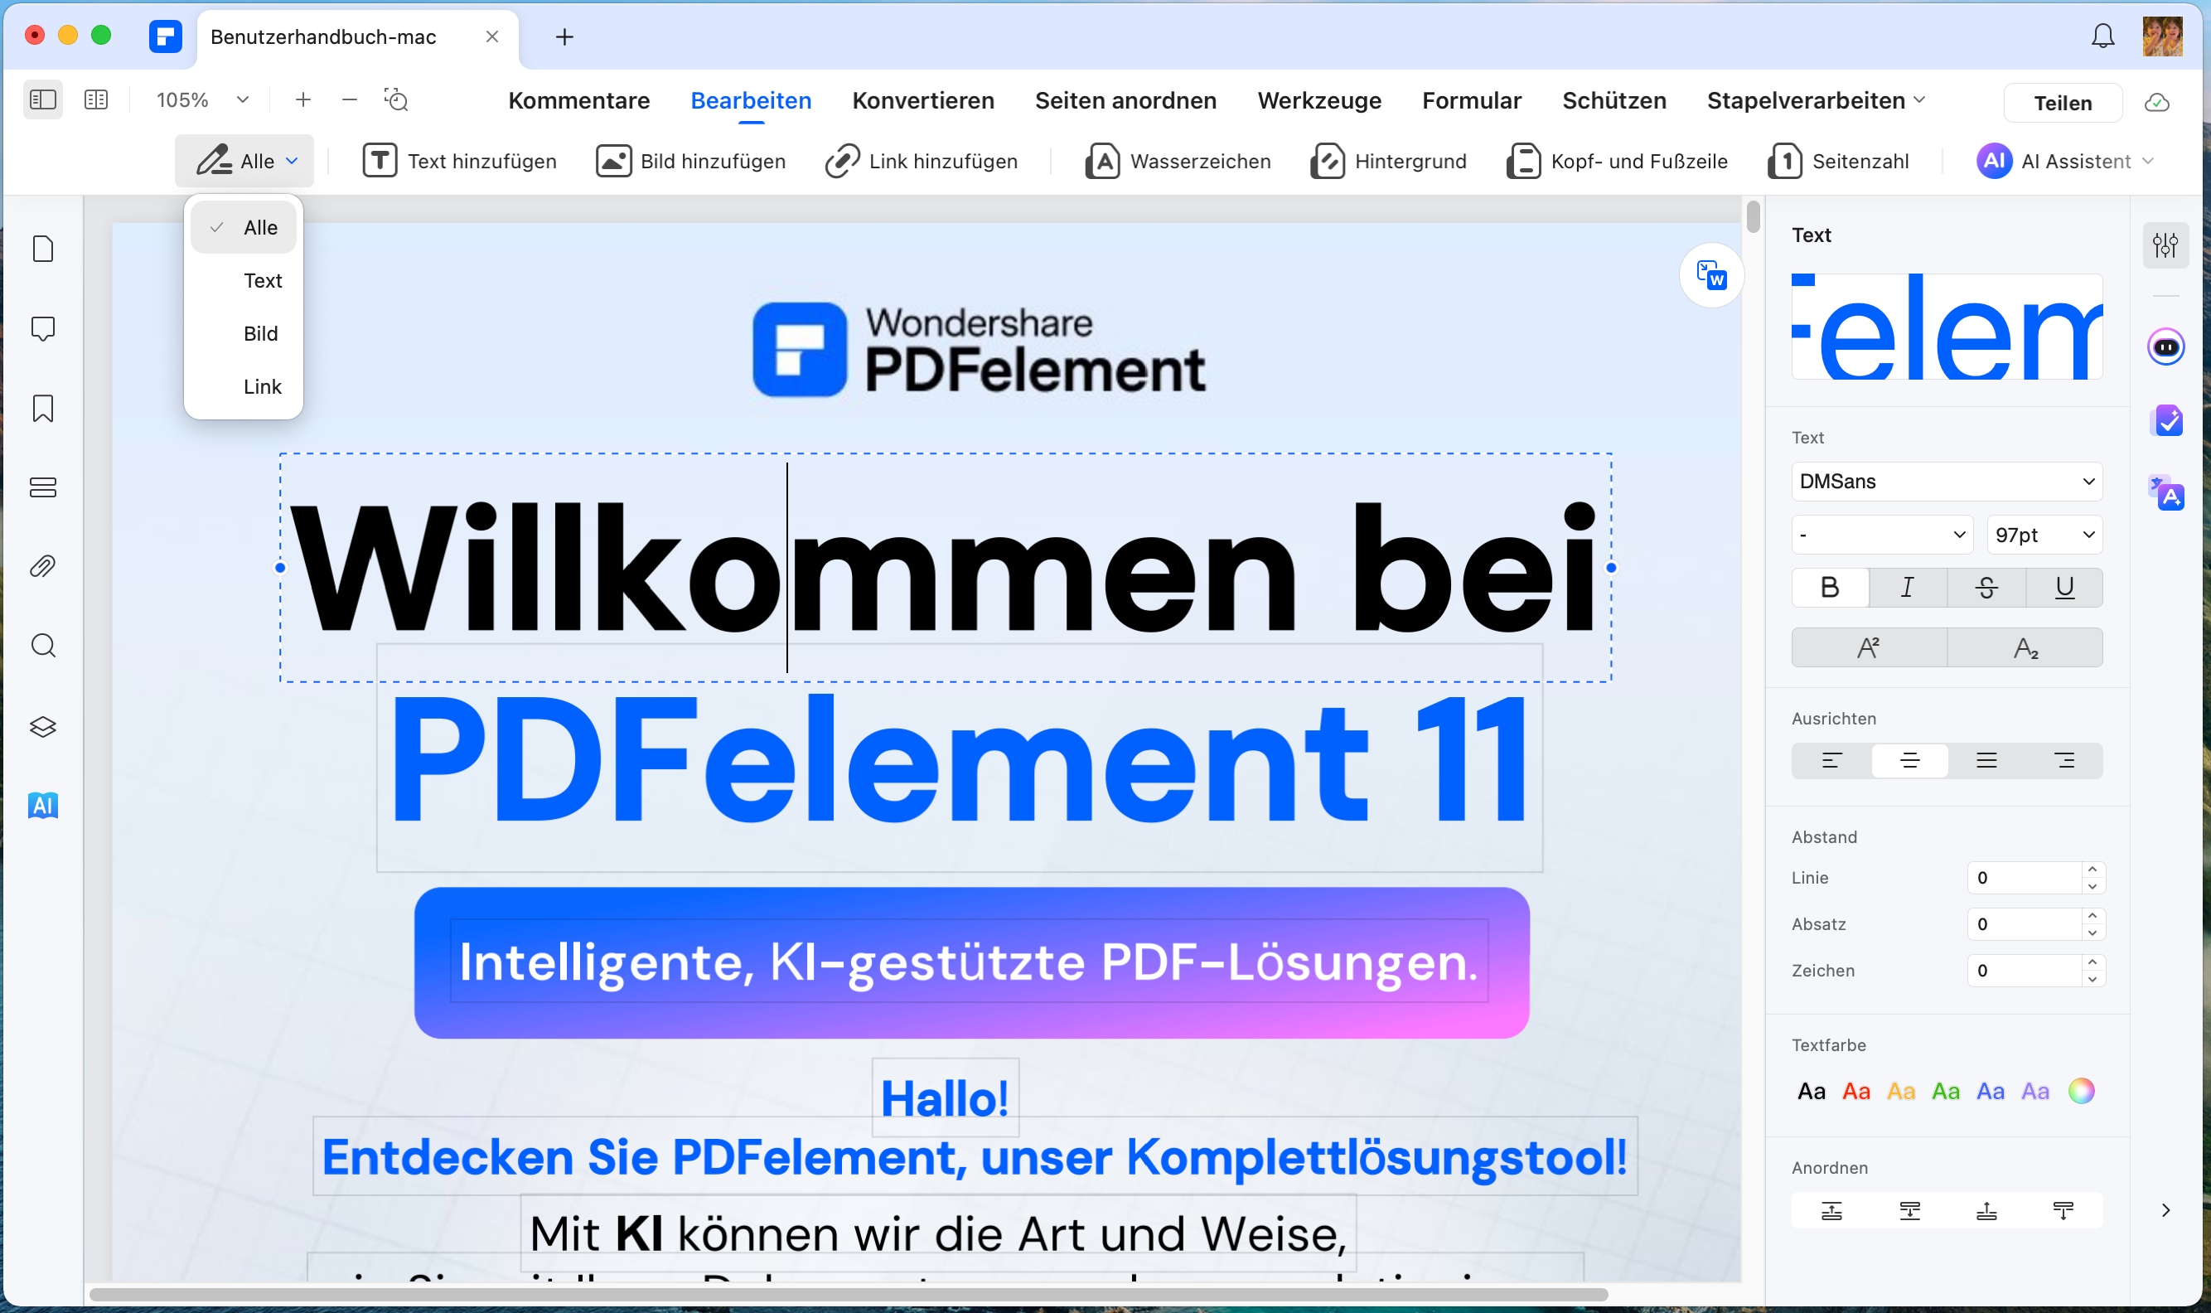The height and width of the screenshot is (1313, 2211).
Task: Switch to the Konvertieren tab
Action: point(923,100)
